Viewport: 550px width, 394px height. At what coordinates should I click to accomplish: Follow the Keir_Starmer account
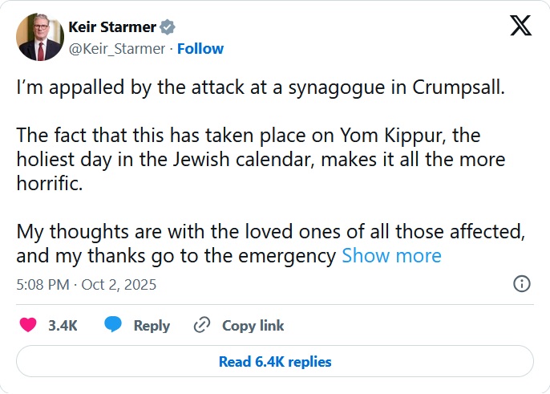click(x=200, y=48)
